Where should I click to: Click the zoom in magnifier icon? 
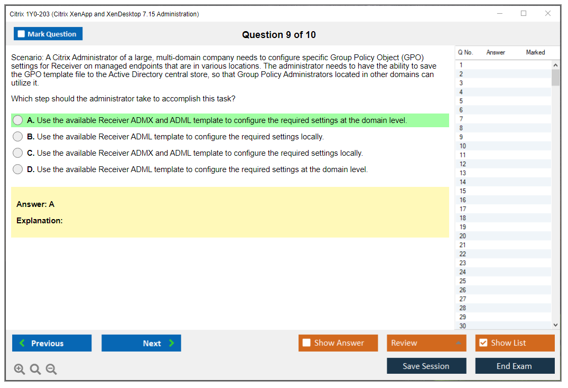pos(19,370)
